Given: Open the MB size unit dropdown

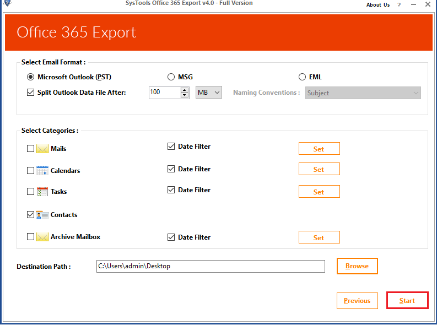Looking at the screenshot, I should point(209,93).
